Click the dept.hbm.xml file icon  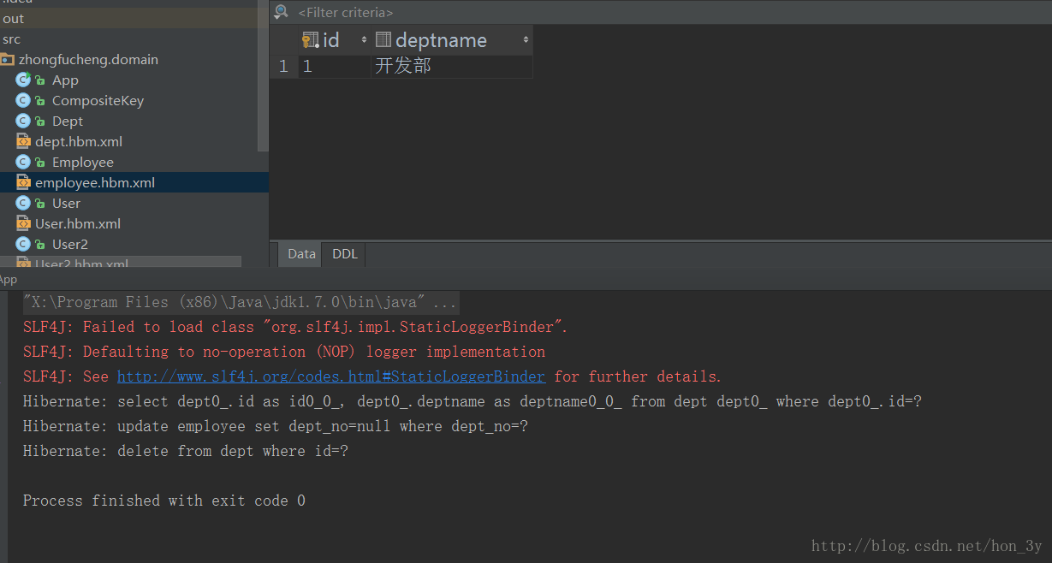tap(23, 141)
